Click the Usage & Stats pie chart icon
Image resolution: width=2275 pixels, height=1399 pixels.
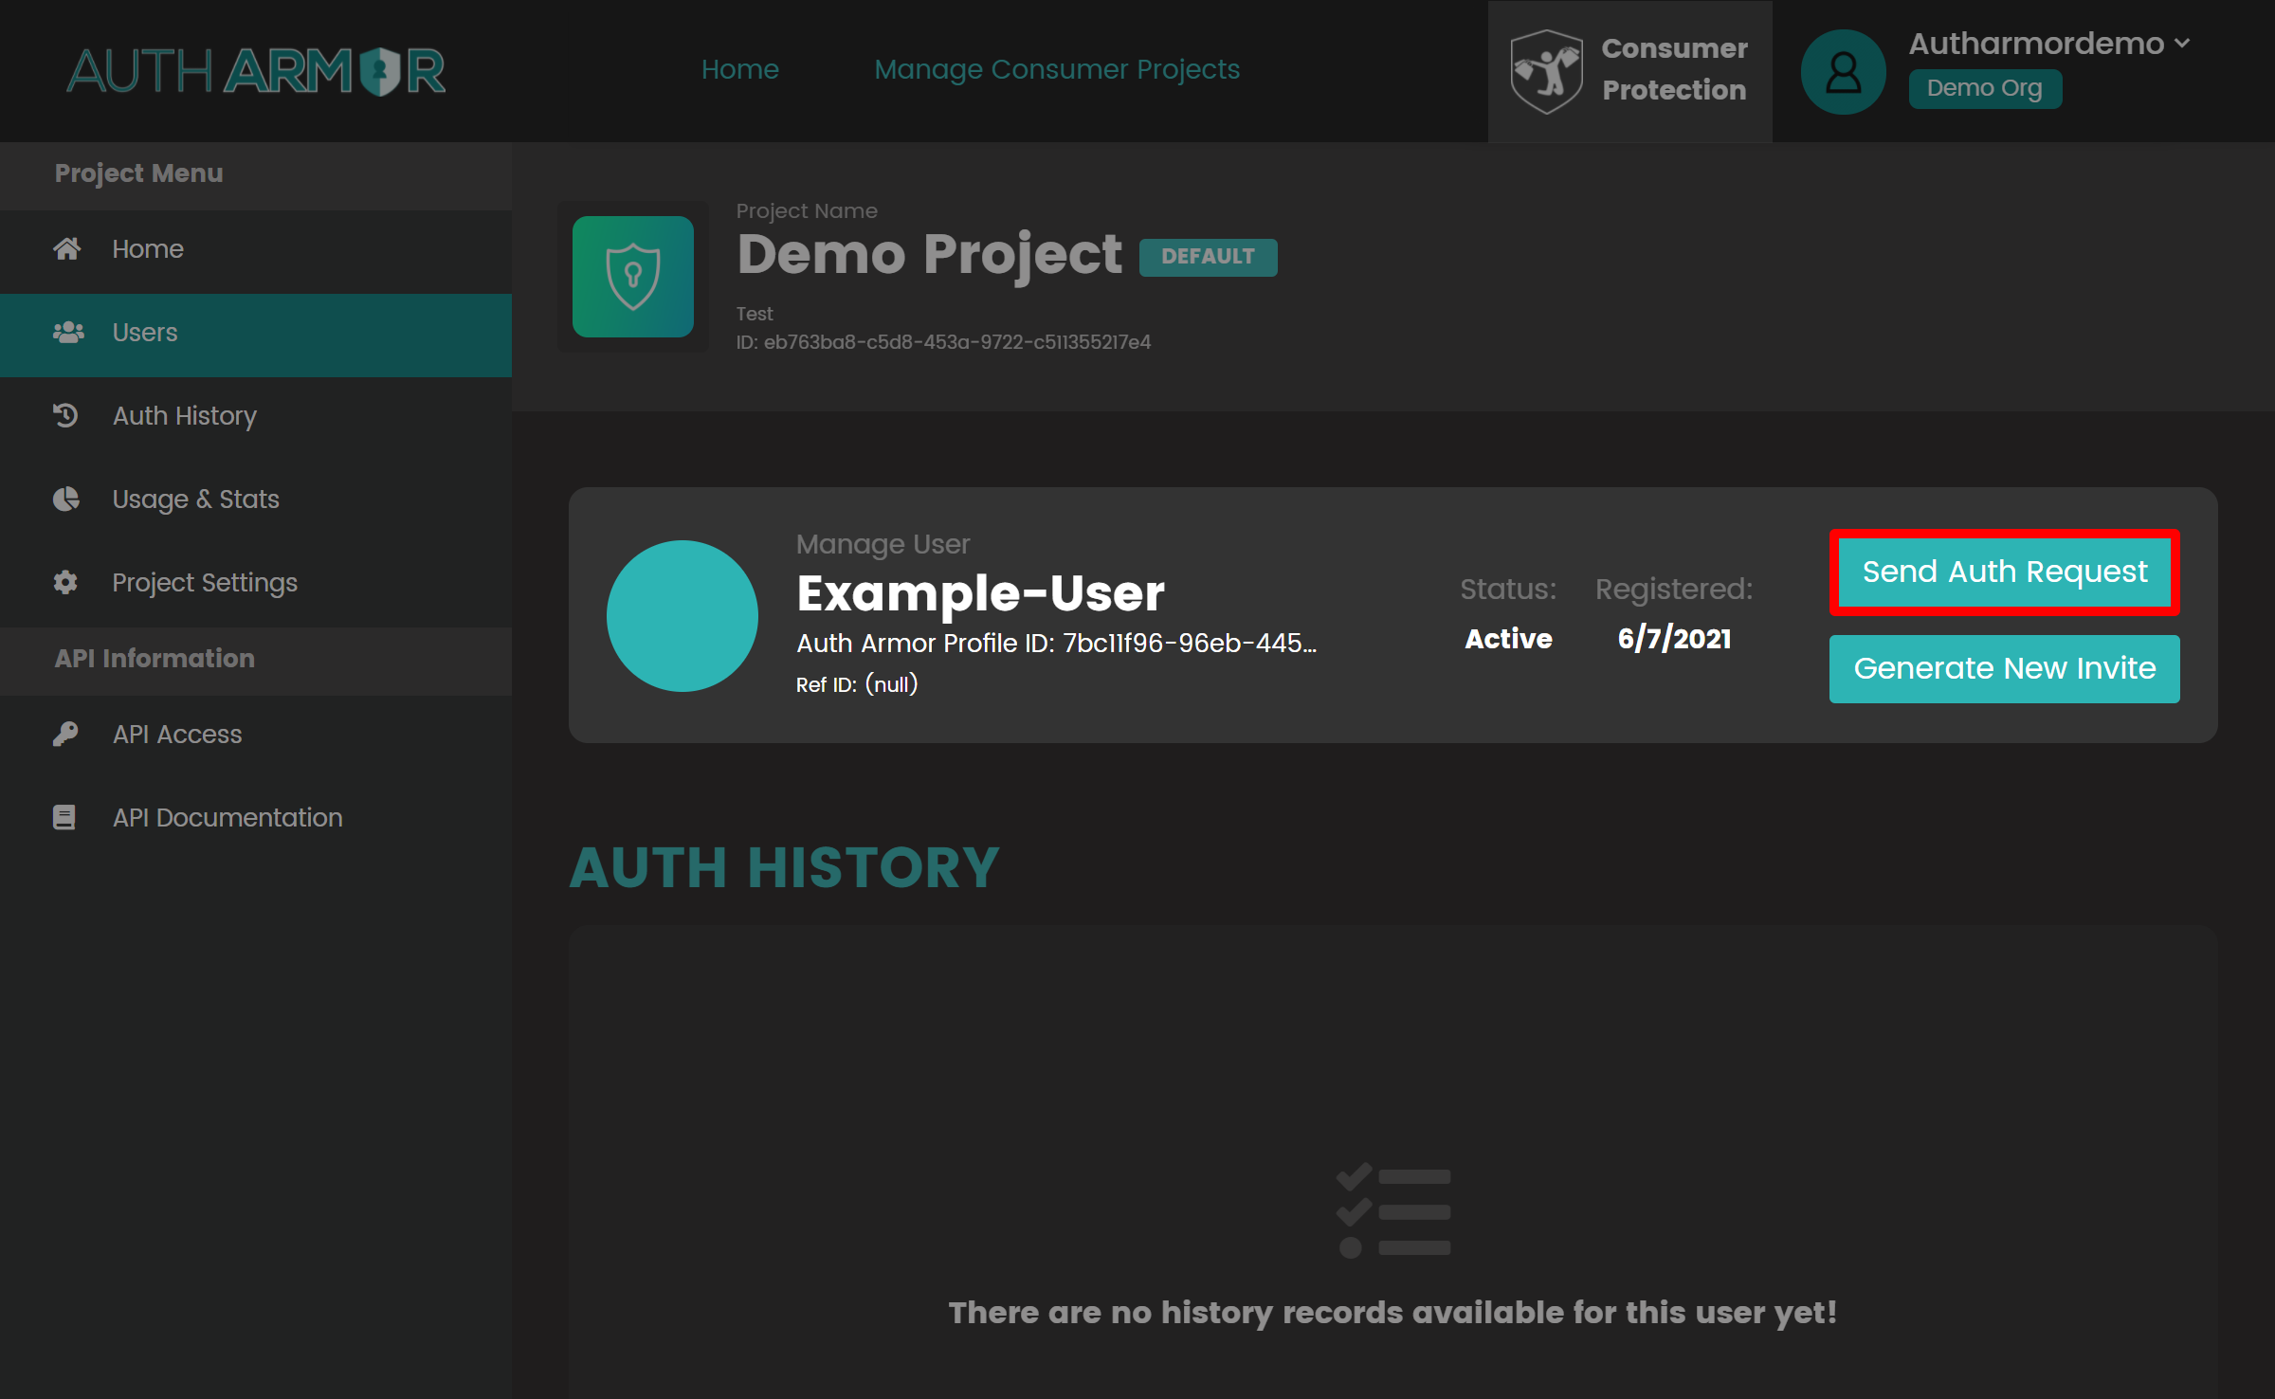[65, 499]
